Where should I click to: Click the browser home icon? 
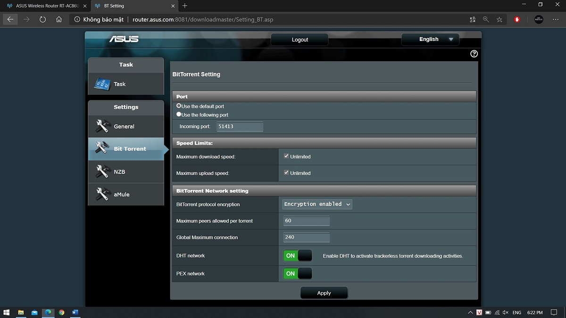coord(59,19)
